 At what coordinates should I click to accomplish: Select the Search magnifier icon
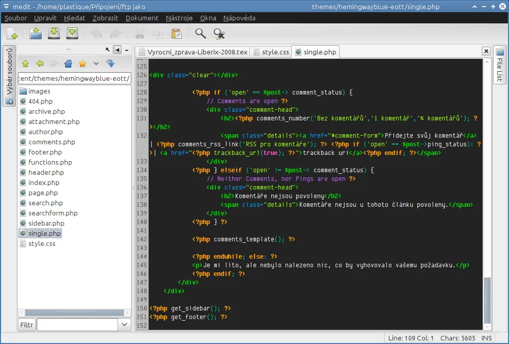(x=200, y=34)
